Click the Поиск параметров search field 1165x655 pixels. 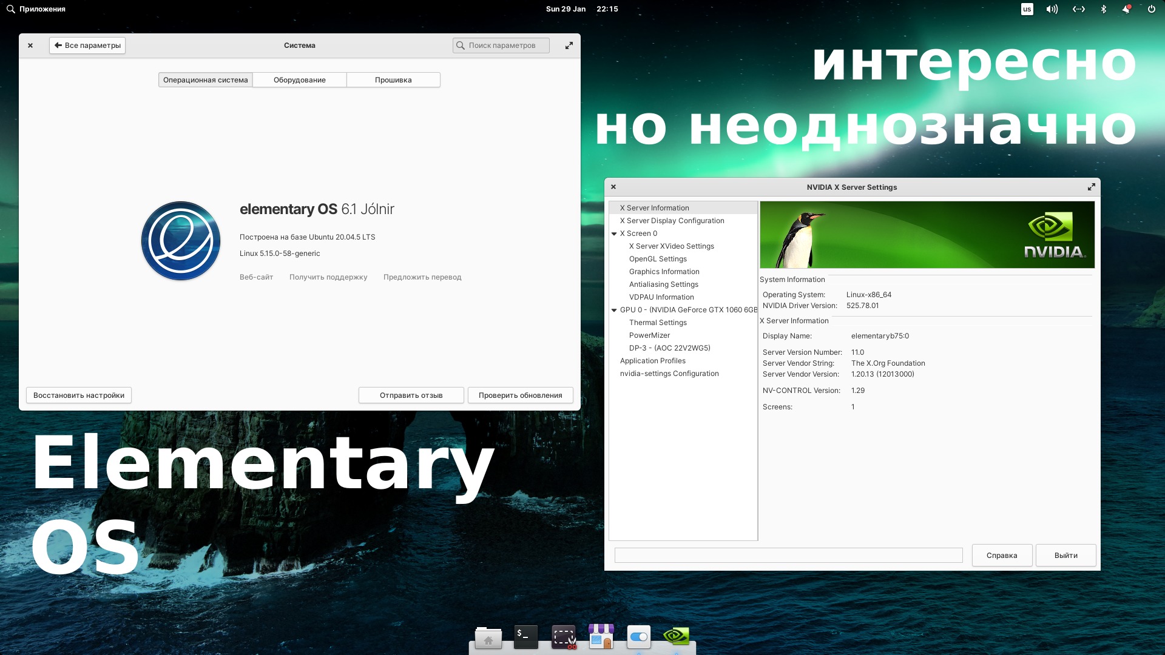tap(501, 45)
